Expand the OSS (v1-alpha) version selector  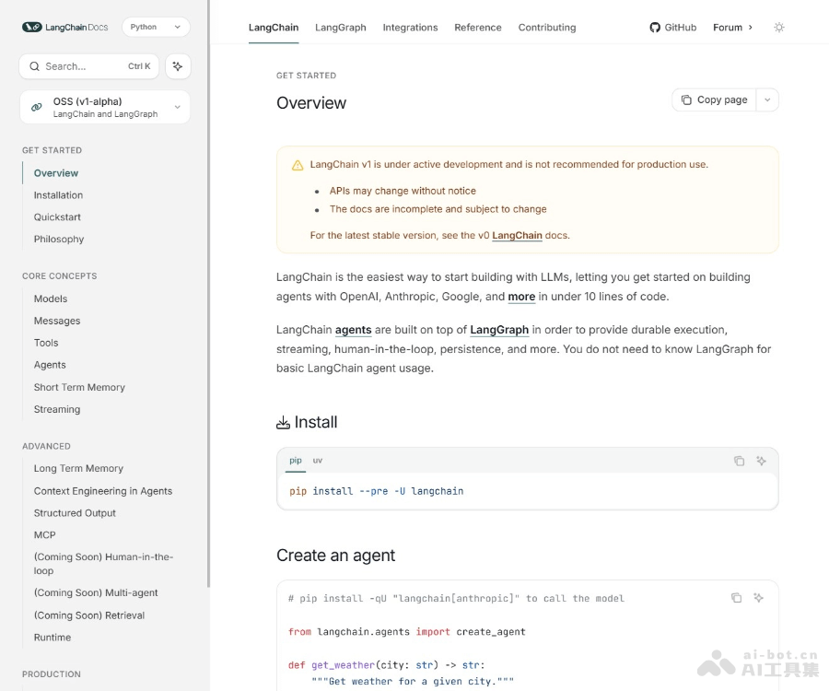coord(104,107)
